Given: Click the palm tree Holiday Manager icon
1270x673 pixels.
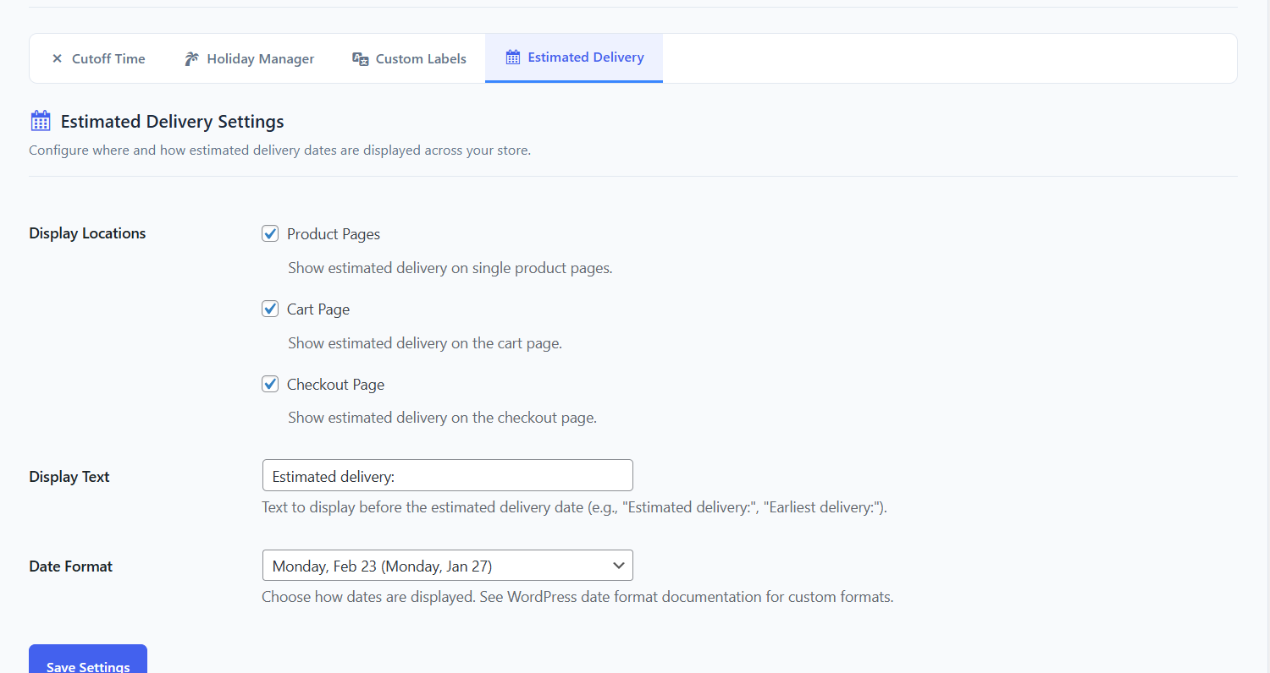Looking at the screenshot, I should [x=191, y=58].
